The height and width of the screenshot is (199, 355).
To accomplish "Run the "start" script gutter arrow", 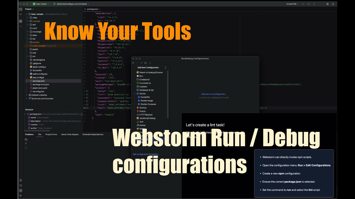I will 87,104.
